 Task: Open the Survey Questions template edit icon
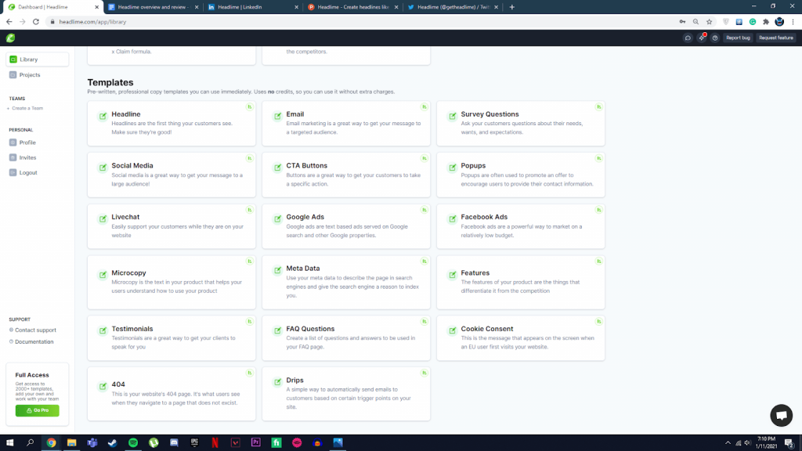pyautogui.click(x=452, y=116)
